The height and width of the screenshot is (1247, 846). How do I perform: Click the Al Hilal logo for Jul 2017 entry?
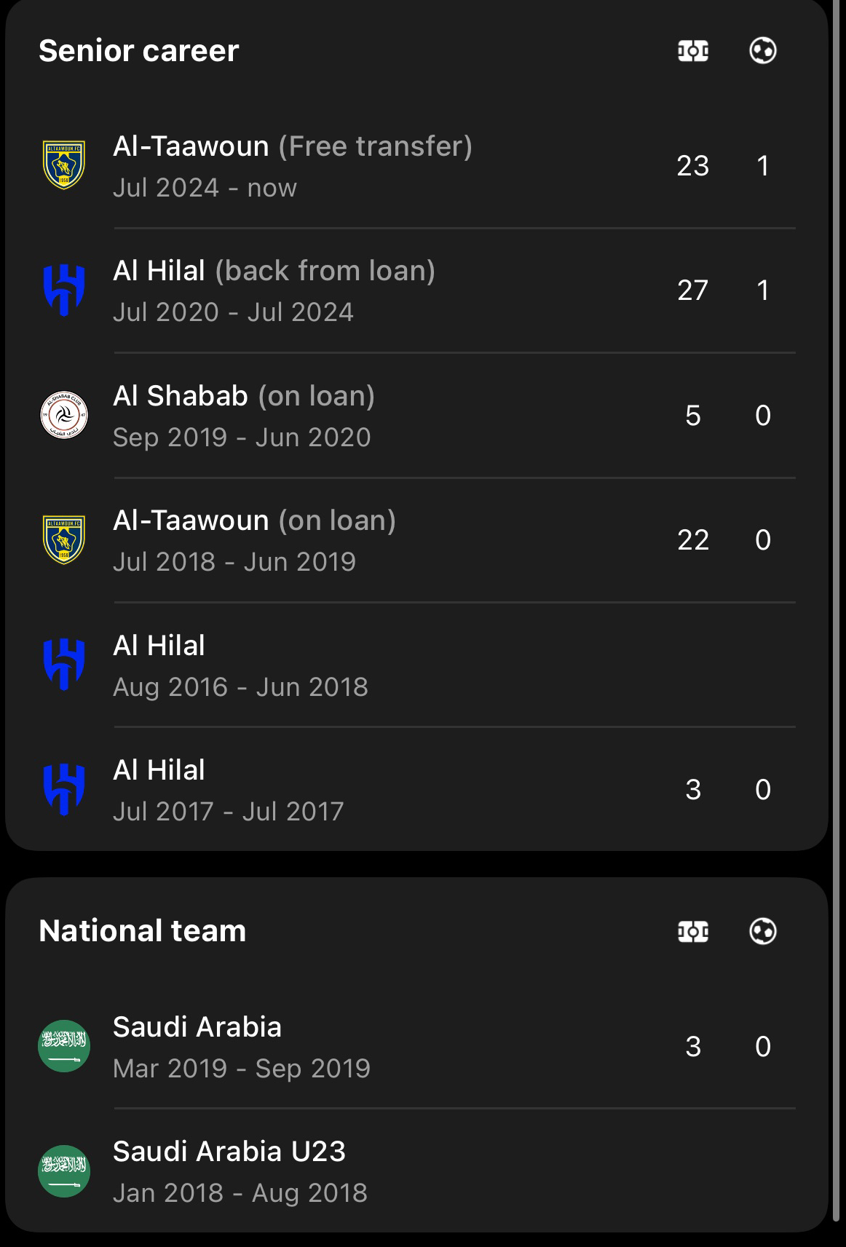[x=64, y=789]
